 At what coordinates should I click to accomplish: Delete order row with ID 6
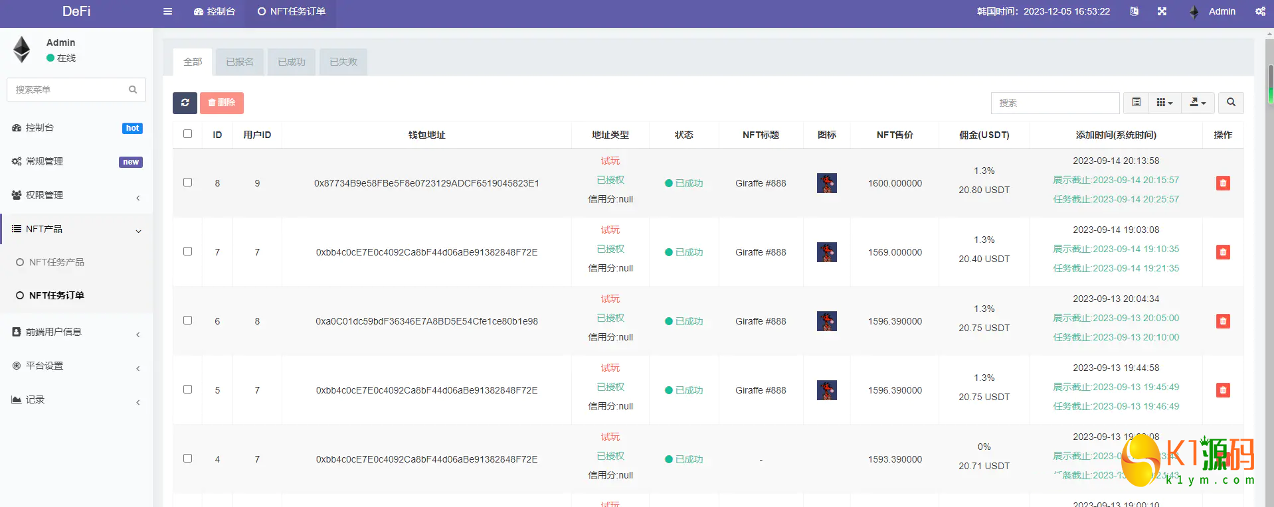[x=1223, y=321]
